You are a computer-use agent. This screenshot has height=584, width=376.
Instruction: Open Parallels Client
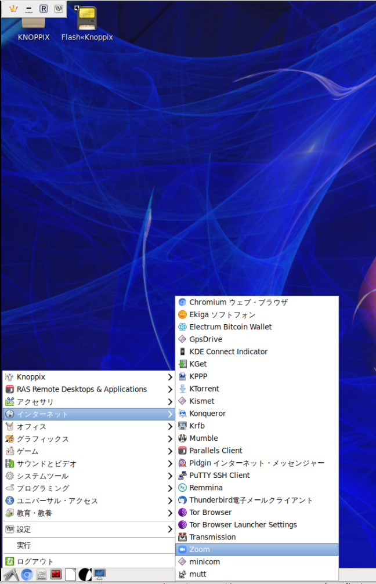[x=256, y=450]
